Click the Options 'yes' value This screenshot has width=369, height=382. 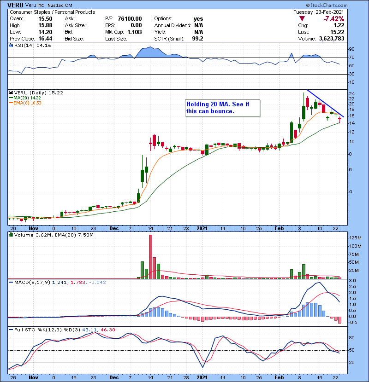point(198,19)
